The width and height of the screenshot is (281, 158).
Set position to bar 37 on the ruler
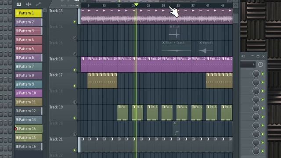(193, 6)
